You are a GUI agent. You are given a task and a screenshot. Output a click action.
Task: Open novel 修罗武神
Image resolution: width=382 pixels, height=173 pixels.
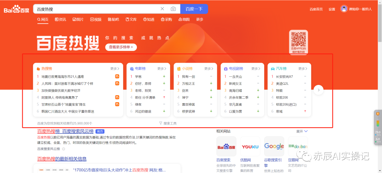tap(188, 111)
